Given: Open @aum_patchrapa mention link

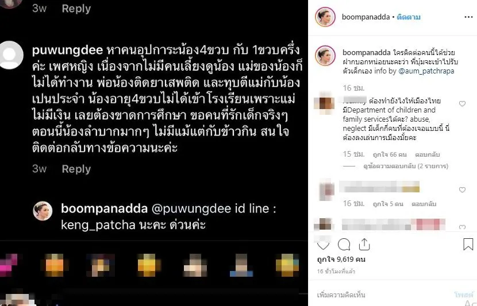Looking at the screenshot, I should coord(426,71).
